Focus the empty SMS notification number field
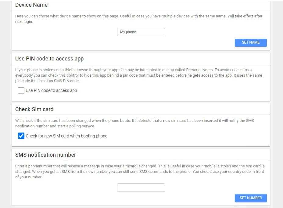 pos(141,188)
